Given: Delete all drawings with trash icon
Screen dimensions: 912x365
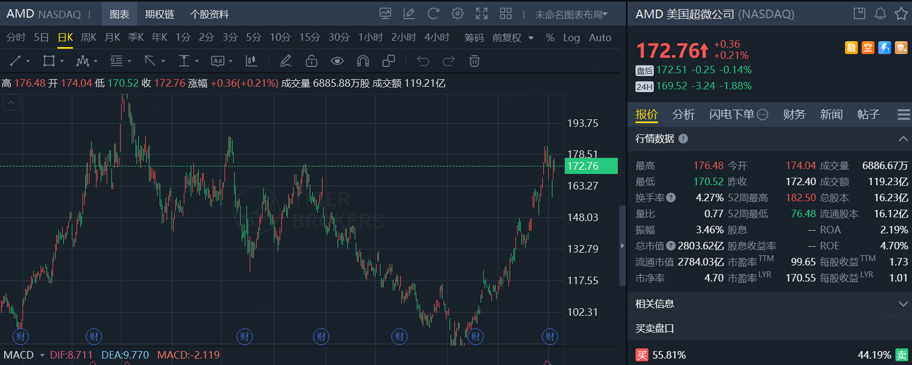Looking at the screenshot, I should pos(474,61).
